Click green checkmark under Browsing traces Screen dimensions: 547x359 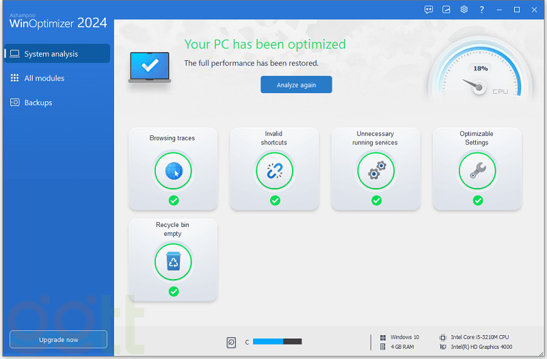click(x=174, y=200)
